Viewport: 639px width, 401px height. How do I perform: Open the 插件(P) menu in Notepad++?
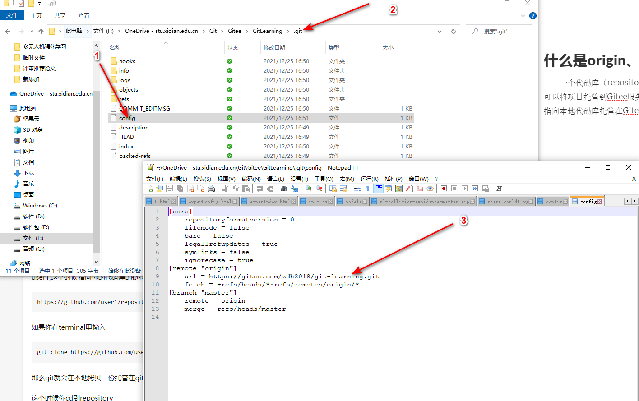pos(394,179)
